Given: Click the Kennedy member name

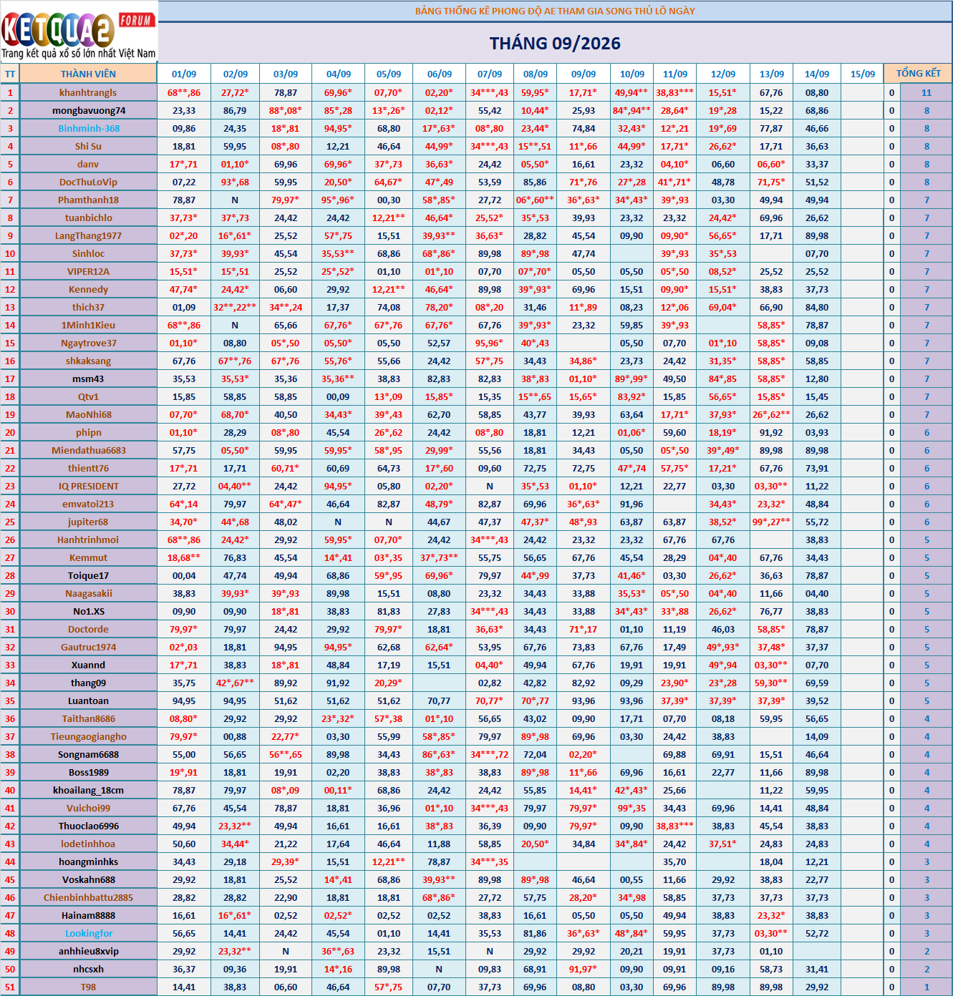Looking at the screenshot, I should [88, 289].
